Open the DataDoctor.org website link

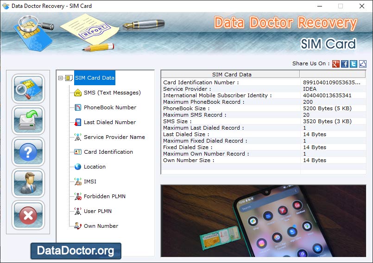76,251
